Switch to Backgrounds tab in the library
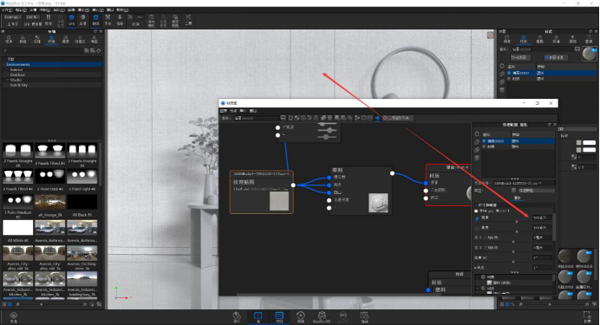The width and height of the screenshot is (600, 325). point(65,39)
